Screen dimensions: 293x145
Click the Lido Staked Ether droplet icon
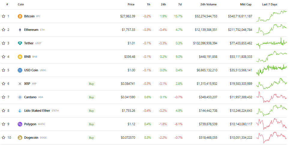20,111
